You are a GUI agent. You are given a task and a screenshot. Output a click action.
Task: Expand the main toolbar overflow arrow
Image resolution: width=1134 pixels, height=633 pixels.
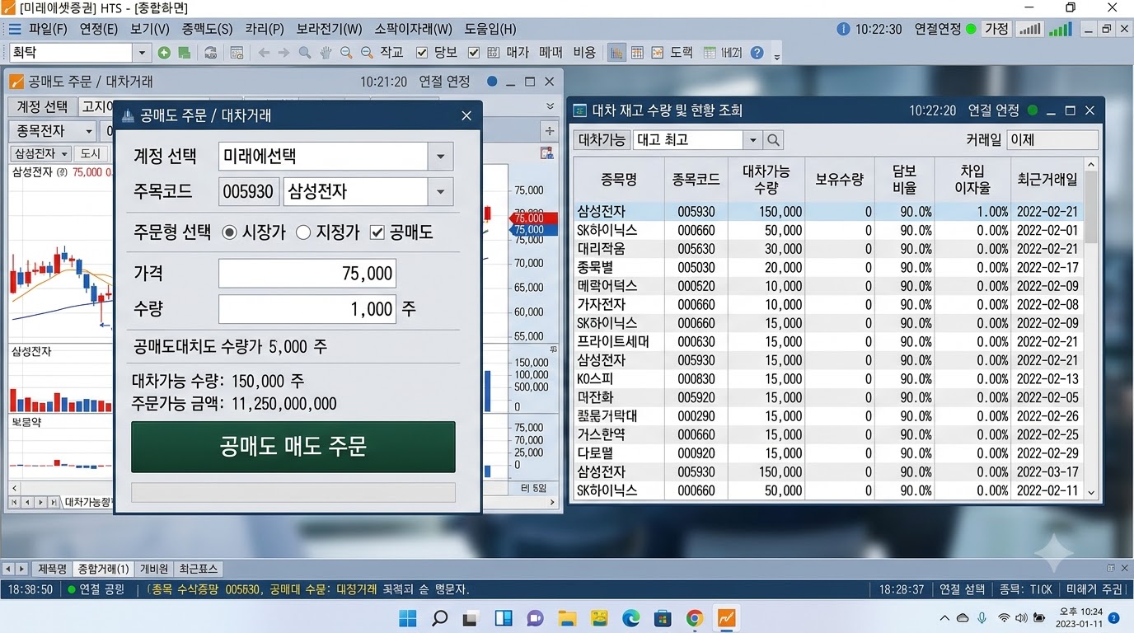[x=776, y=56]
